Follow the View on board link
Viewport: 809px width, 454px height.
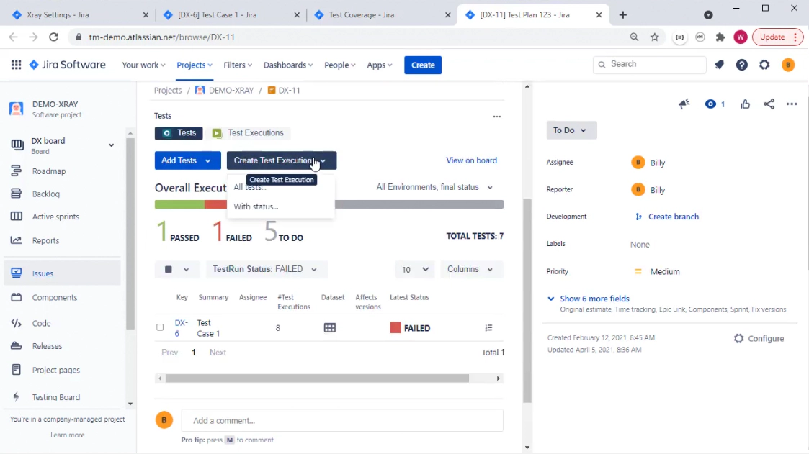471,160
